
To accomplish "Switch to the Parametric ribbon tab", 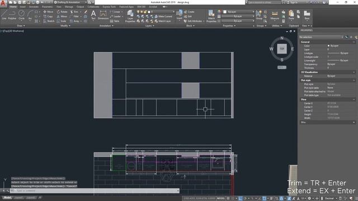I will (x=48, y=7).
